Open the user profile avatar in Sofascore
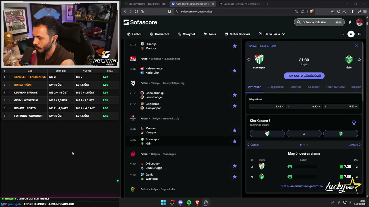The width and height of the screenshot is (369, 207). click(x=359, y=22)
